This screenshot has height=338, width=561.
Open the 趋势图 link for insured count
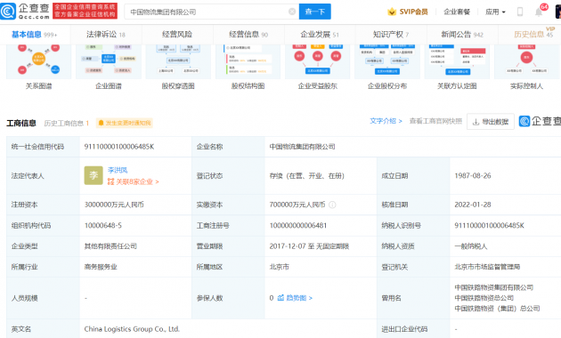point(295,298)
